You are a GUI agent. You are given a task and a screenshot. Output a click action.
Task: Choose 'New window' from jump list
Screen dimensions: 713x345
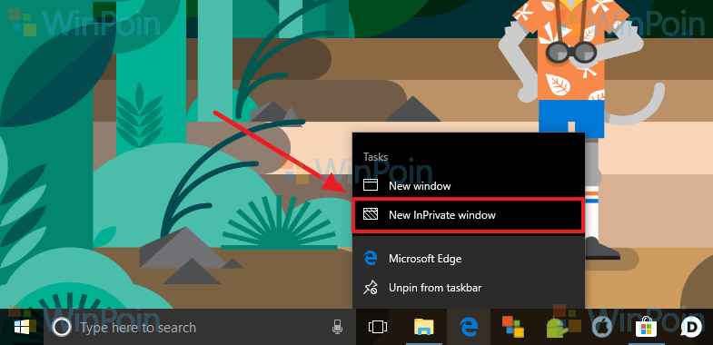469,185
